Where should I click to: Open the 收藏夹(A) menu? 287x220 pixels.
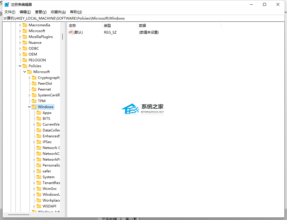[x=58, y=12]
